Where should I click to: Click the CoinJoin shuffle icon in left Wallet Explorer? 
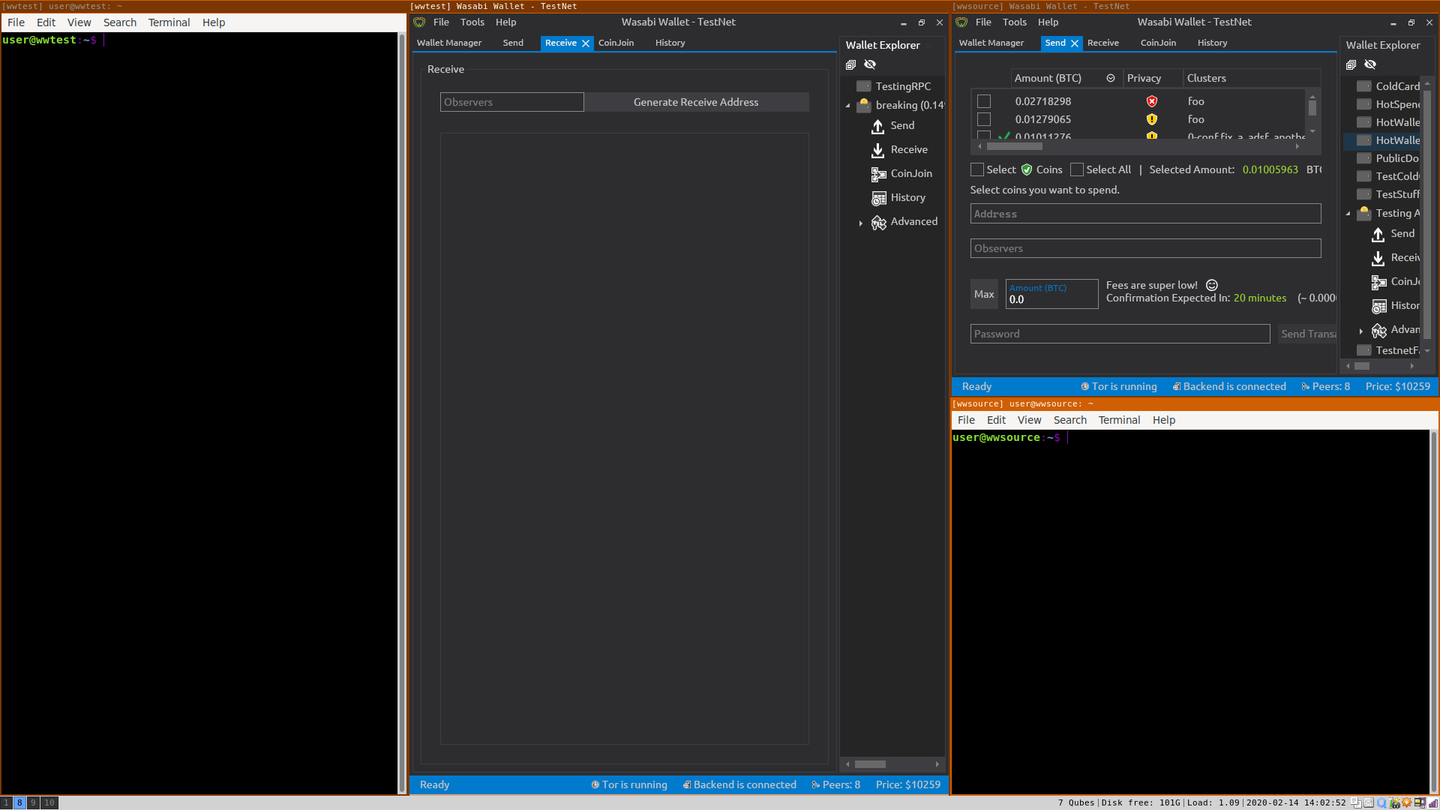(x=878, y=174)
